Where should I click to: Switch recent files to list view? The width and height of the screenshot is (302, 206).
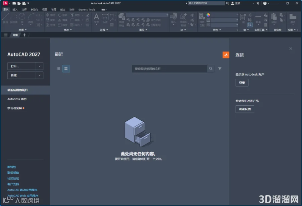coord(58,69)
